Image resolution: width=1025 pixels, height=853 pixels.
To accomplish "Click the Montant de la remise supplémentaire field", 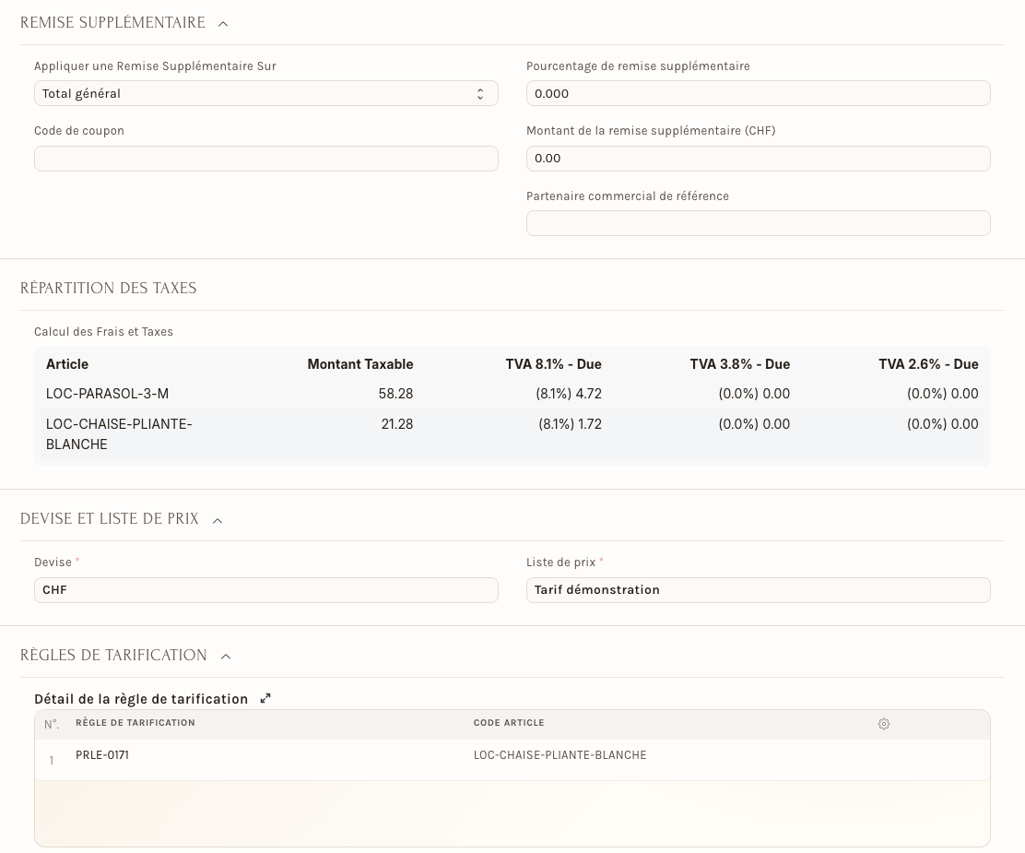I will [x=759, y=159].
